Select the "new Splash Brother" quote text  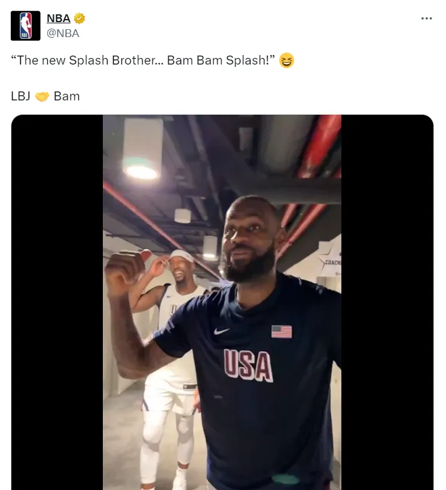[x=143, y=61]
